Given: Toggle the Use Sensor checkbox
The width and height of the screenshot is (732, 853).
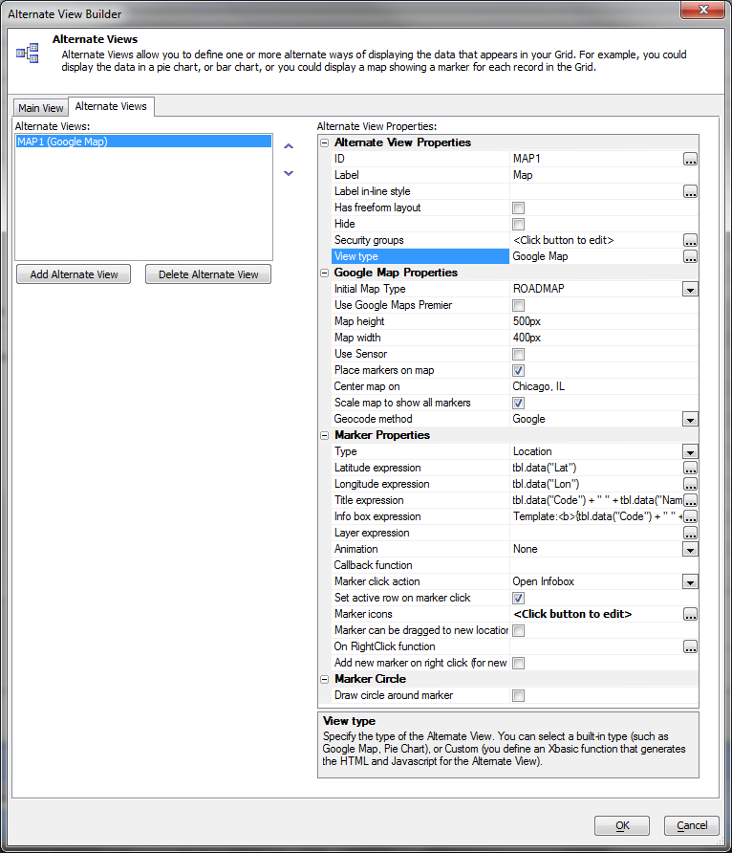Looking at the screenshot, I should 519,354.
